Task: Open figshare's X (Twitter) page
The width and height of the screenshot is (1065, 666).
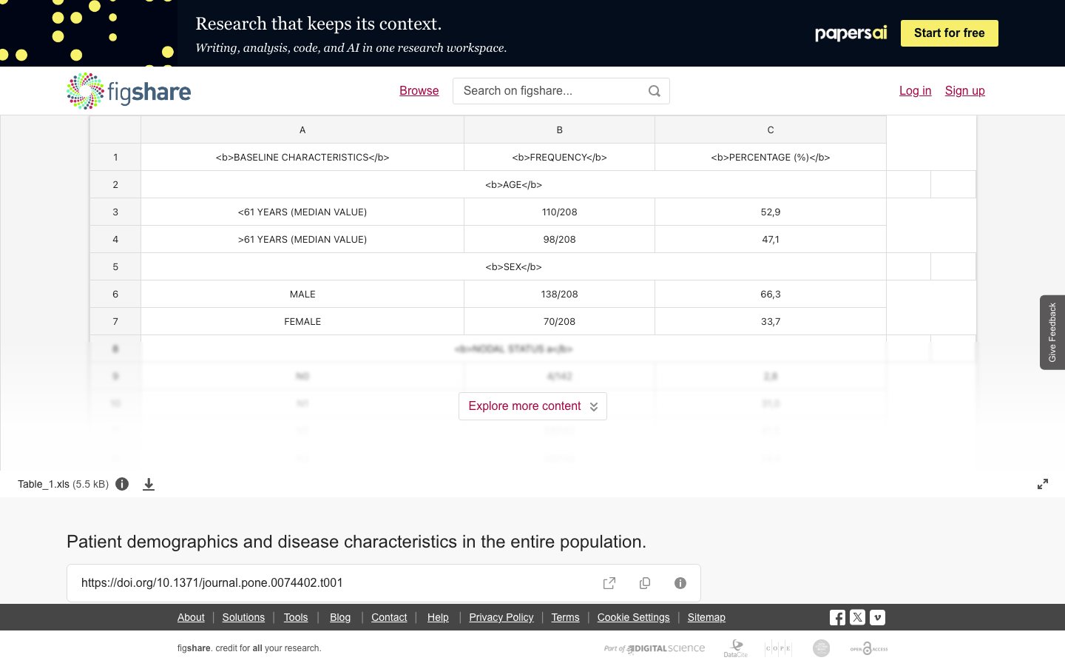Action: pyautogui.click(x=857, y=617)
